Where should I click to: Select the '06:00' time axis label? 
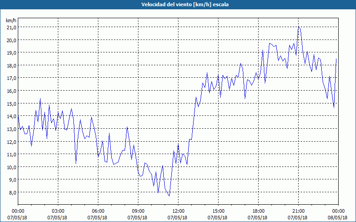(x=98, y=211)
